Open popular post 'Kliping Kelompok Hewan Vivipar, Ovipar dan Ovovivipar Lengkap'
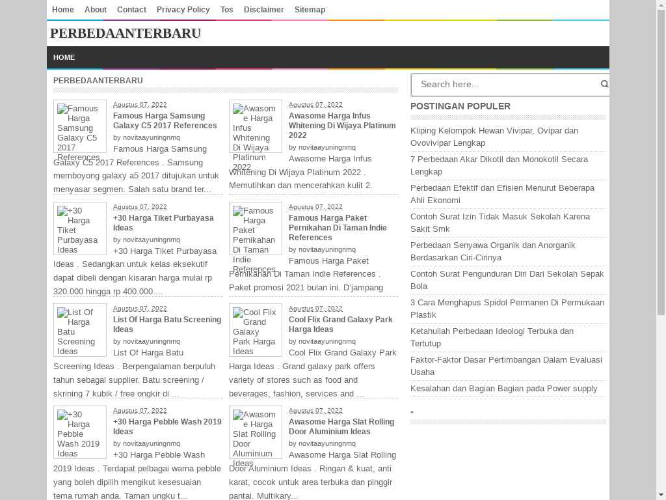The height and width of the screenshot is (500, 666). point(494,137)
